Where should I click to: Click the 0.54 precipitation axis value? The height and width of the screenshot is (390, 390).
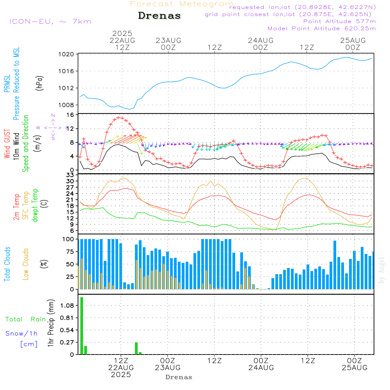click(x=67, y=330)
